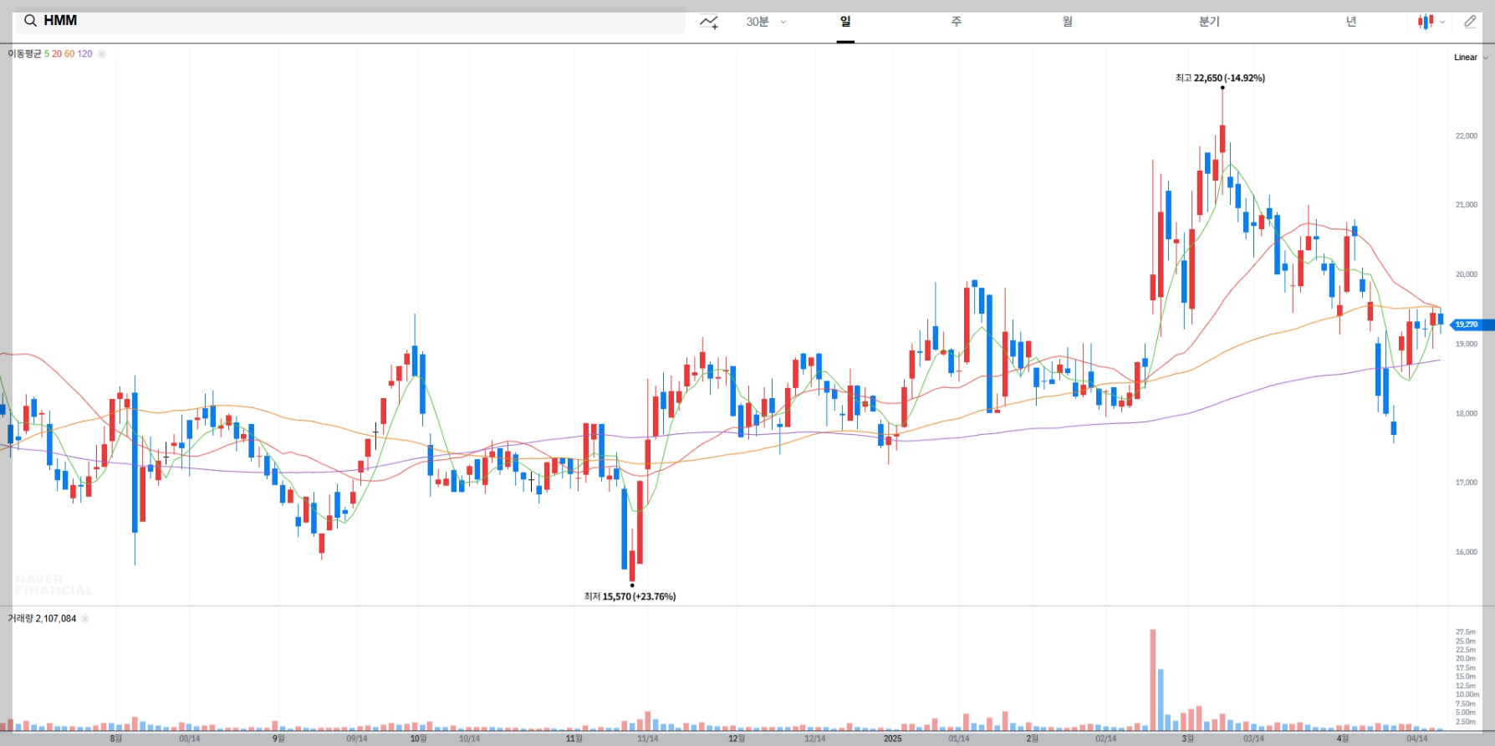The height and width of the screenshot is (746, 1495).
Task: Click the 09/14 date axis label
Action: (x=356, y=738)
